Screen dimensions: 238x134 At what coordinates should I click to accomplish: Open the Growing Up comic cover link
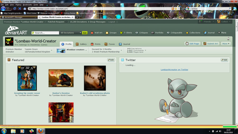click(x=27, y=93)
